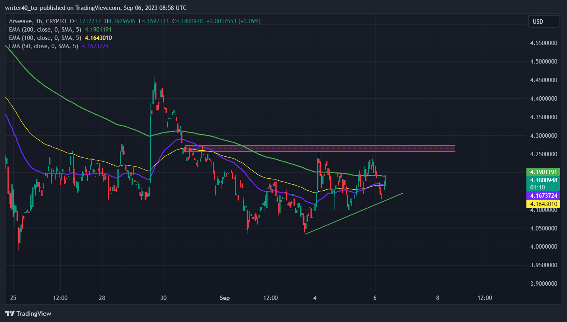
Task: Click the 6 date label on time axis
Action: tap(375, 298)
